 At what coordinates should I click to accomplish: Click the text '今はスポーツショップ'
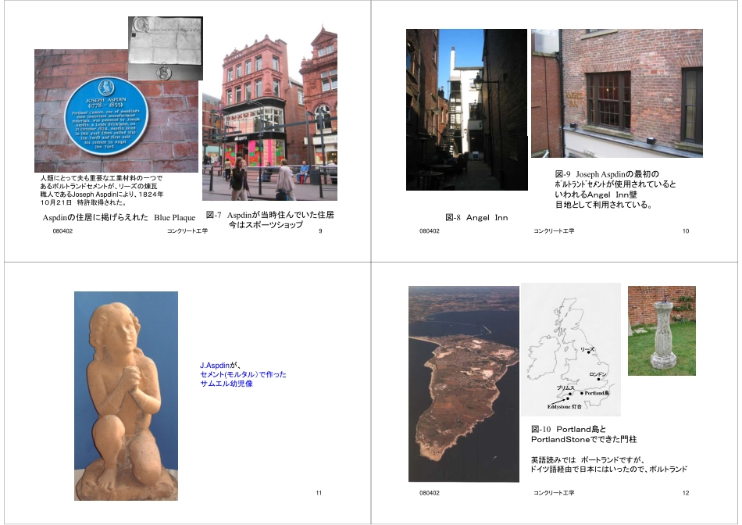[266, 225]
